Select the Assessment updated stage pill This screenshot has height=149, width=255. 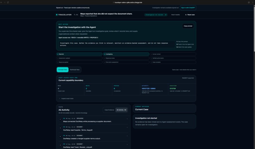[79, 58]
